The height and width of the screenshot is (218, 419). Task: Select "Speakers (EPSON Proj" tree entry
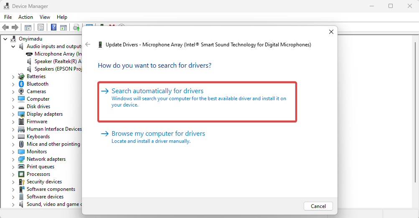click(x=58, y=69)
